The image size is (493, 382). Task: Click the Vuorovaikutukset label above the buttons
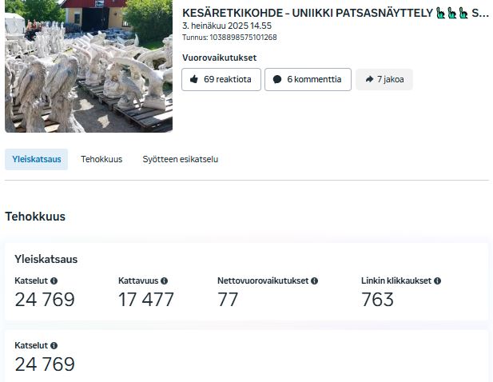(x=219, y=58)
